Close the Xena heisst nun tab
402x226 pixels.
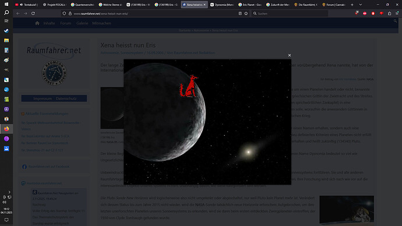tap(204, 5)
